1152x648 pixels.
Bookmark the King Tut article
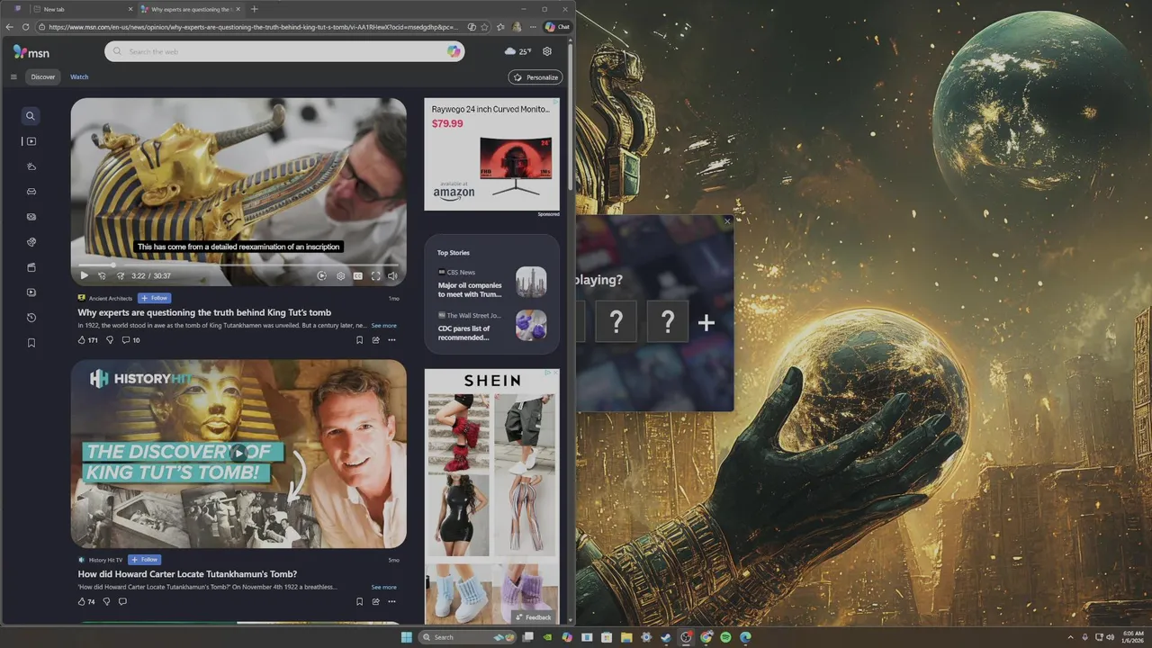tap(359, 340)
